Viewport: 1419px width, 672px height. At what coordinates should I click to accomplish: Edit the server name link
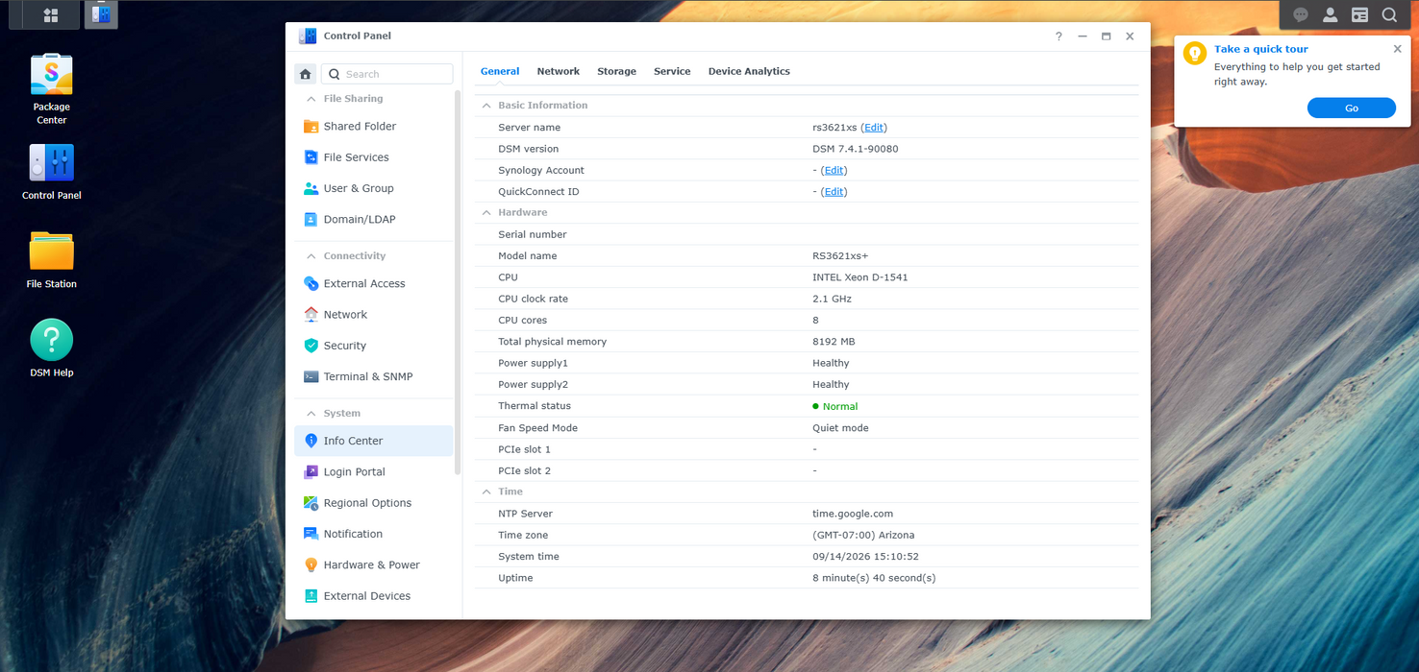[x=874, y=128]
